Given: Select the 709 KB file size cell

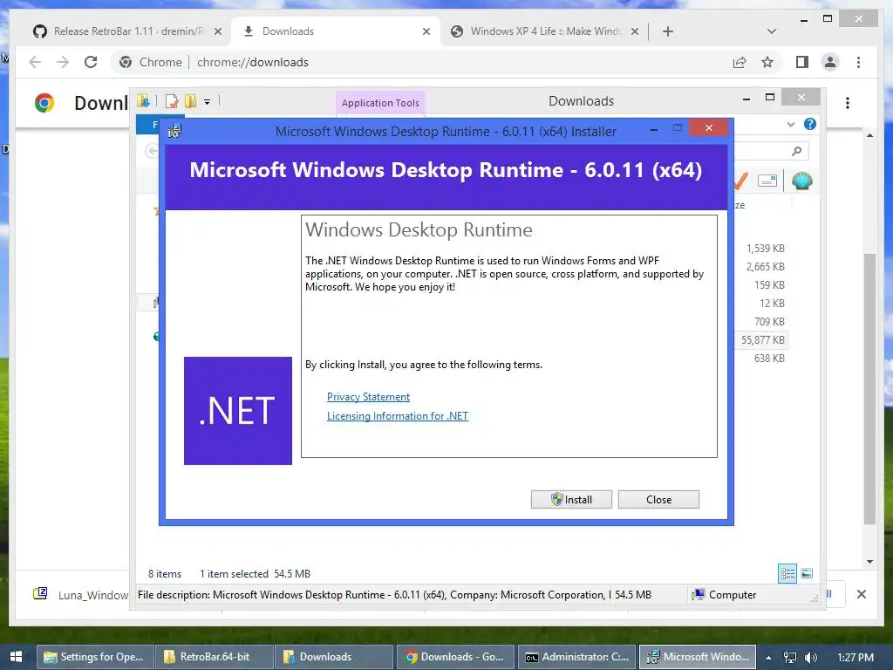Looking at the screenshot, I should pos(769,322).
